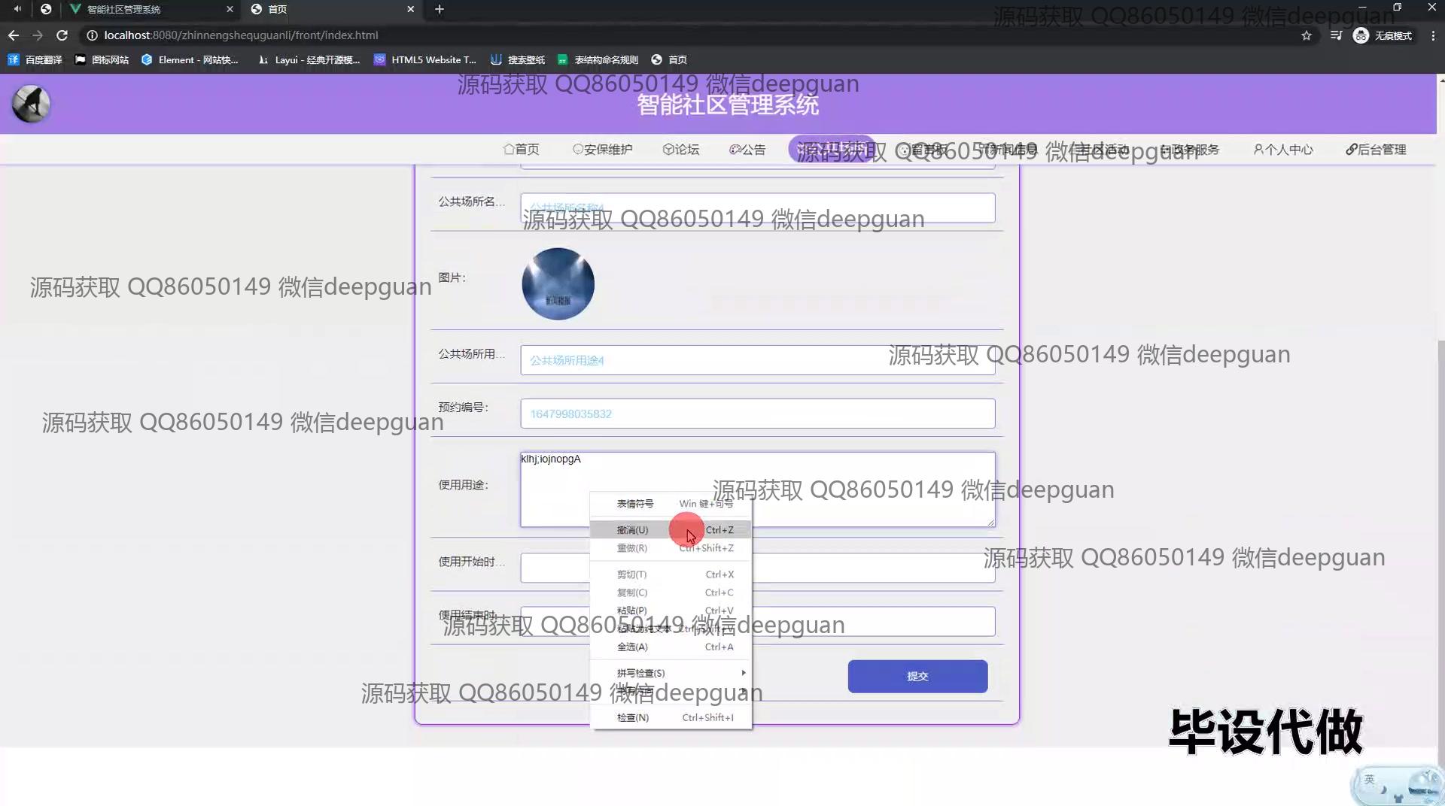Open the 百度翻译 bookmark
The width and height of the screenshot is (1445, 806).
coord(35,59)
